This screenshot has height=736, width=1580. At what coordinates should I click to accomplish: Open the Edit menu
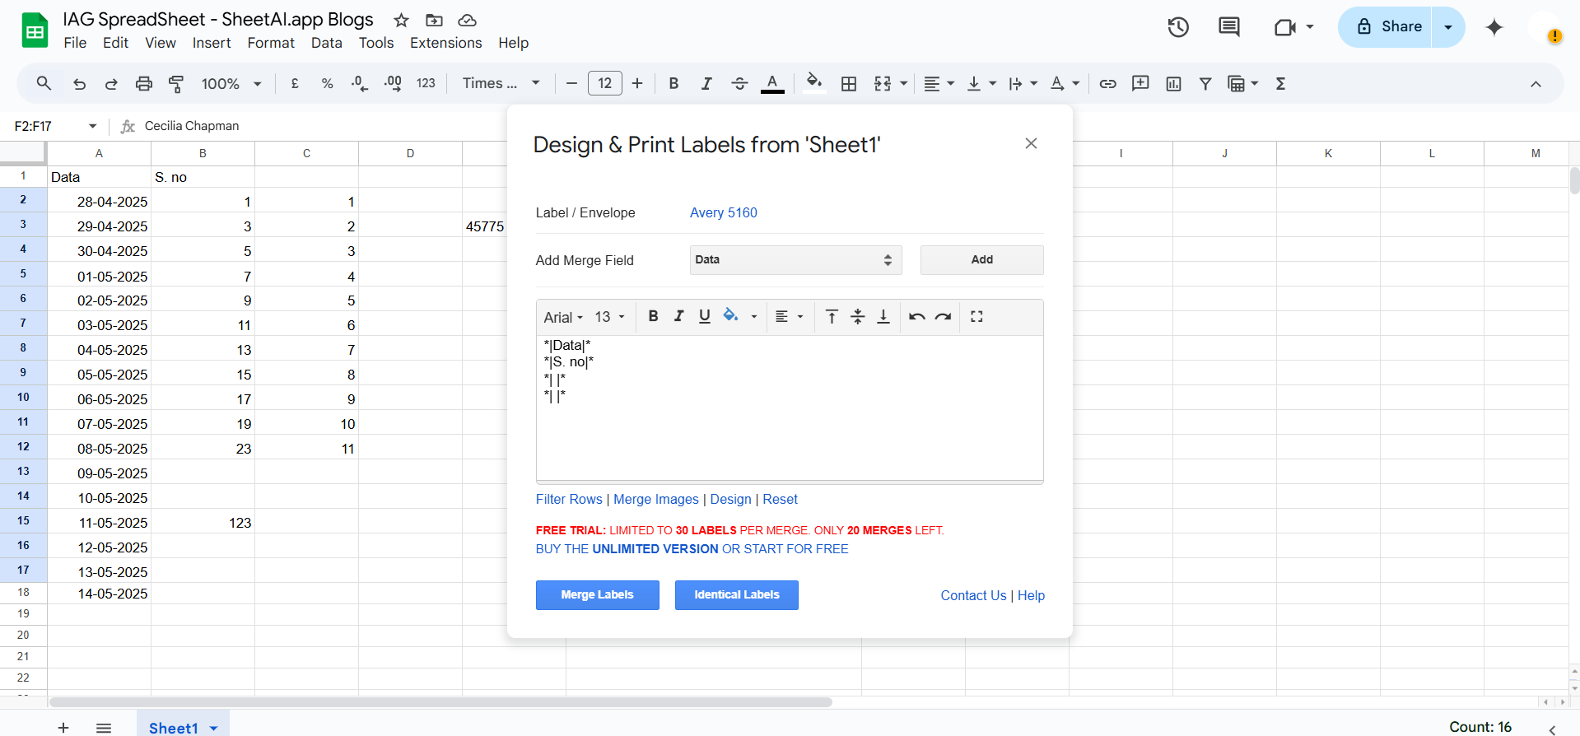point(115,43)
